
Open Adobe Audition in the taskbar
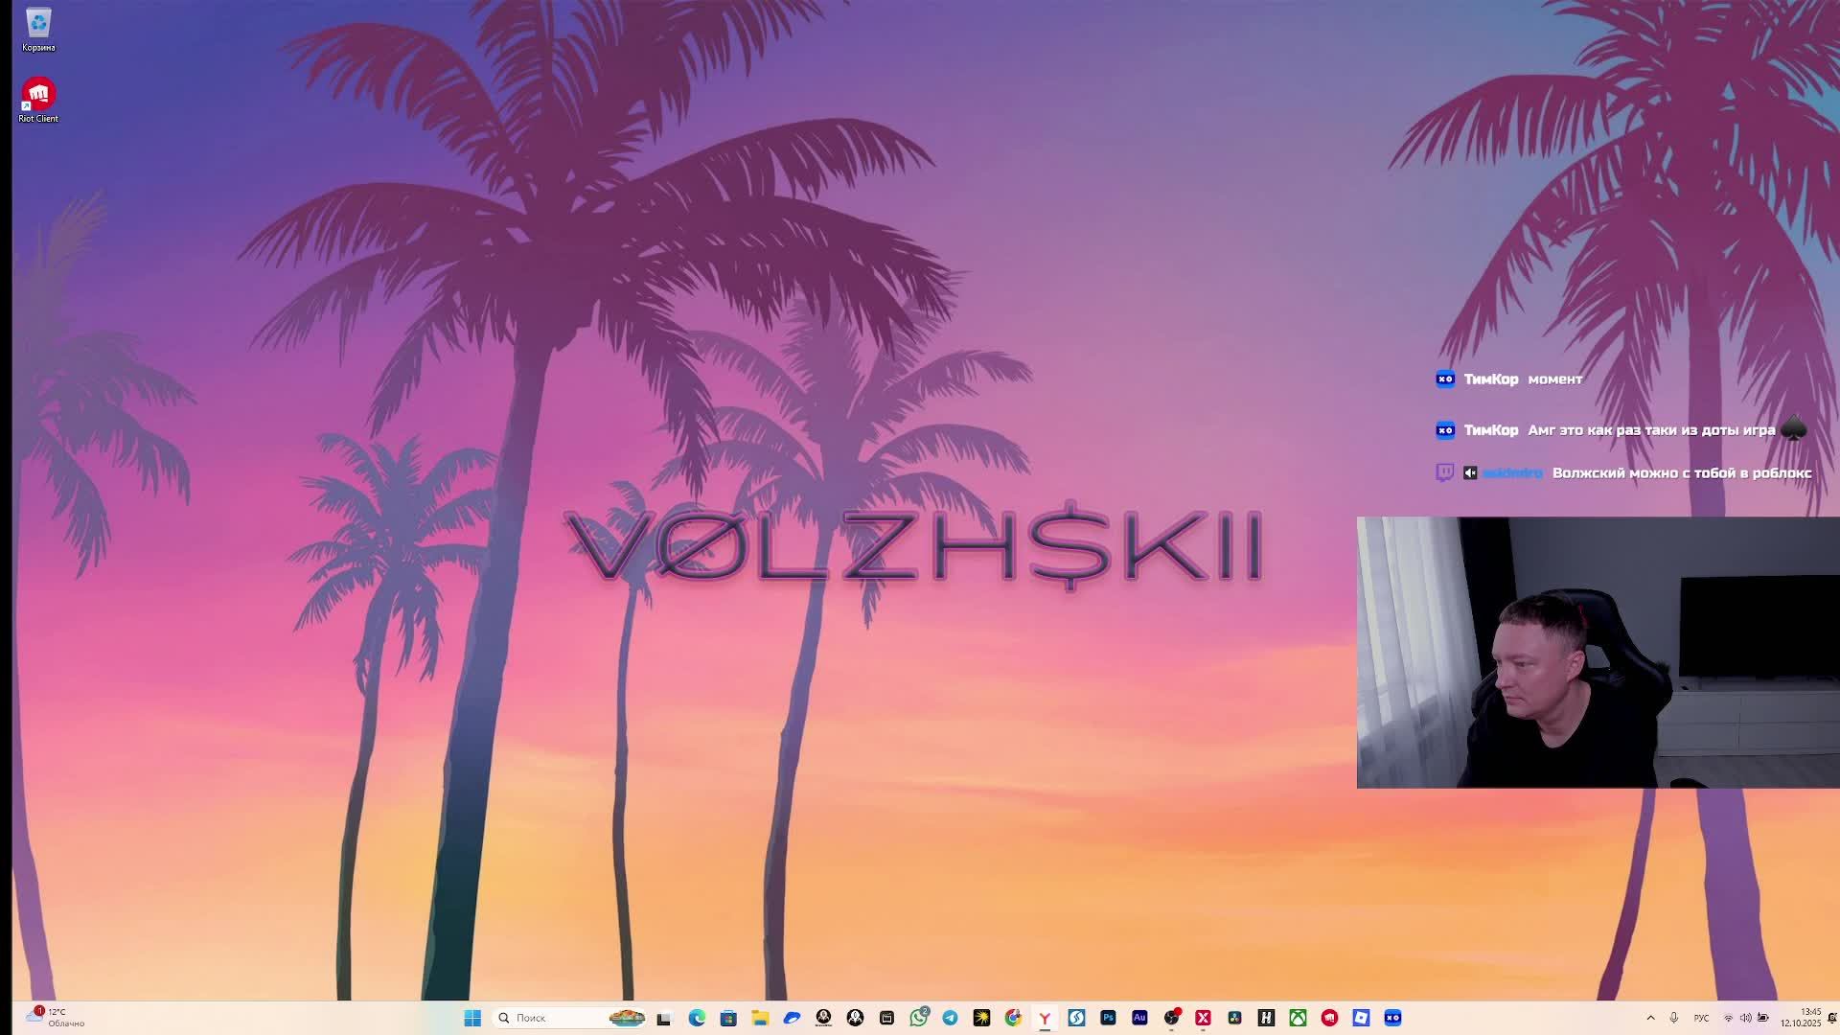coord(1139,1018)
